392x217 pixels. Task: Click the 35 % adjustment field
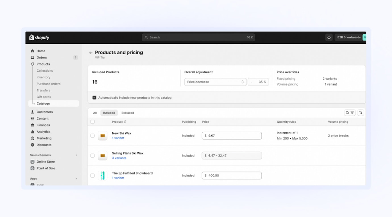(258, 82)
